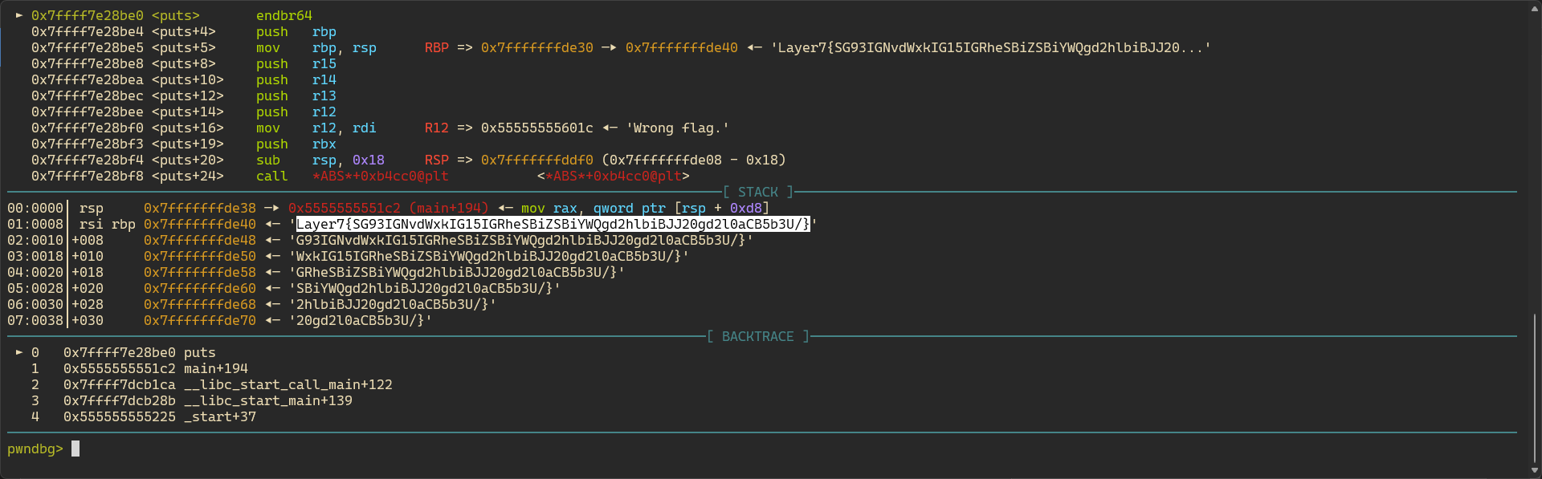The image size is (1542, 479).
Task: Click the current instruction arrow at puts
Action: point(19,15)
